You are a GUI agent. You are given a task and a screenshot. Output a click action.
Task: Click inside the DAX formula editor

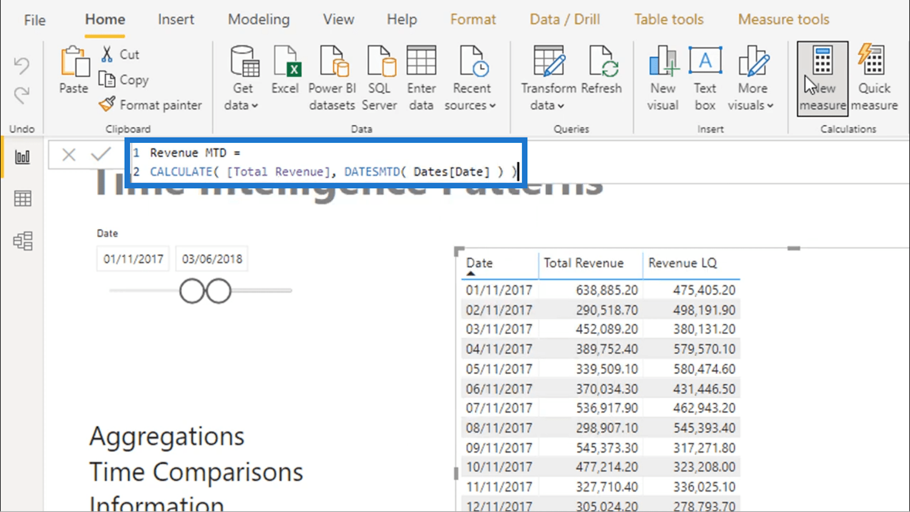(326, 162)
